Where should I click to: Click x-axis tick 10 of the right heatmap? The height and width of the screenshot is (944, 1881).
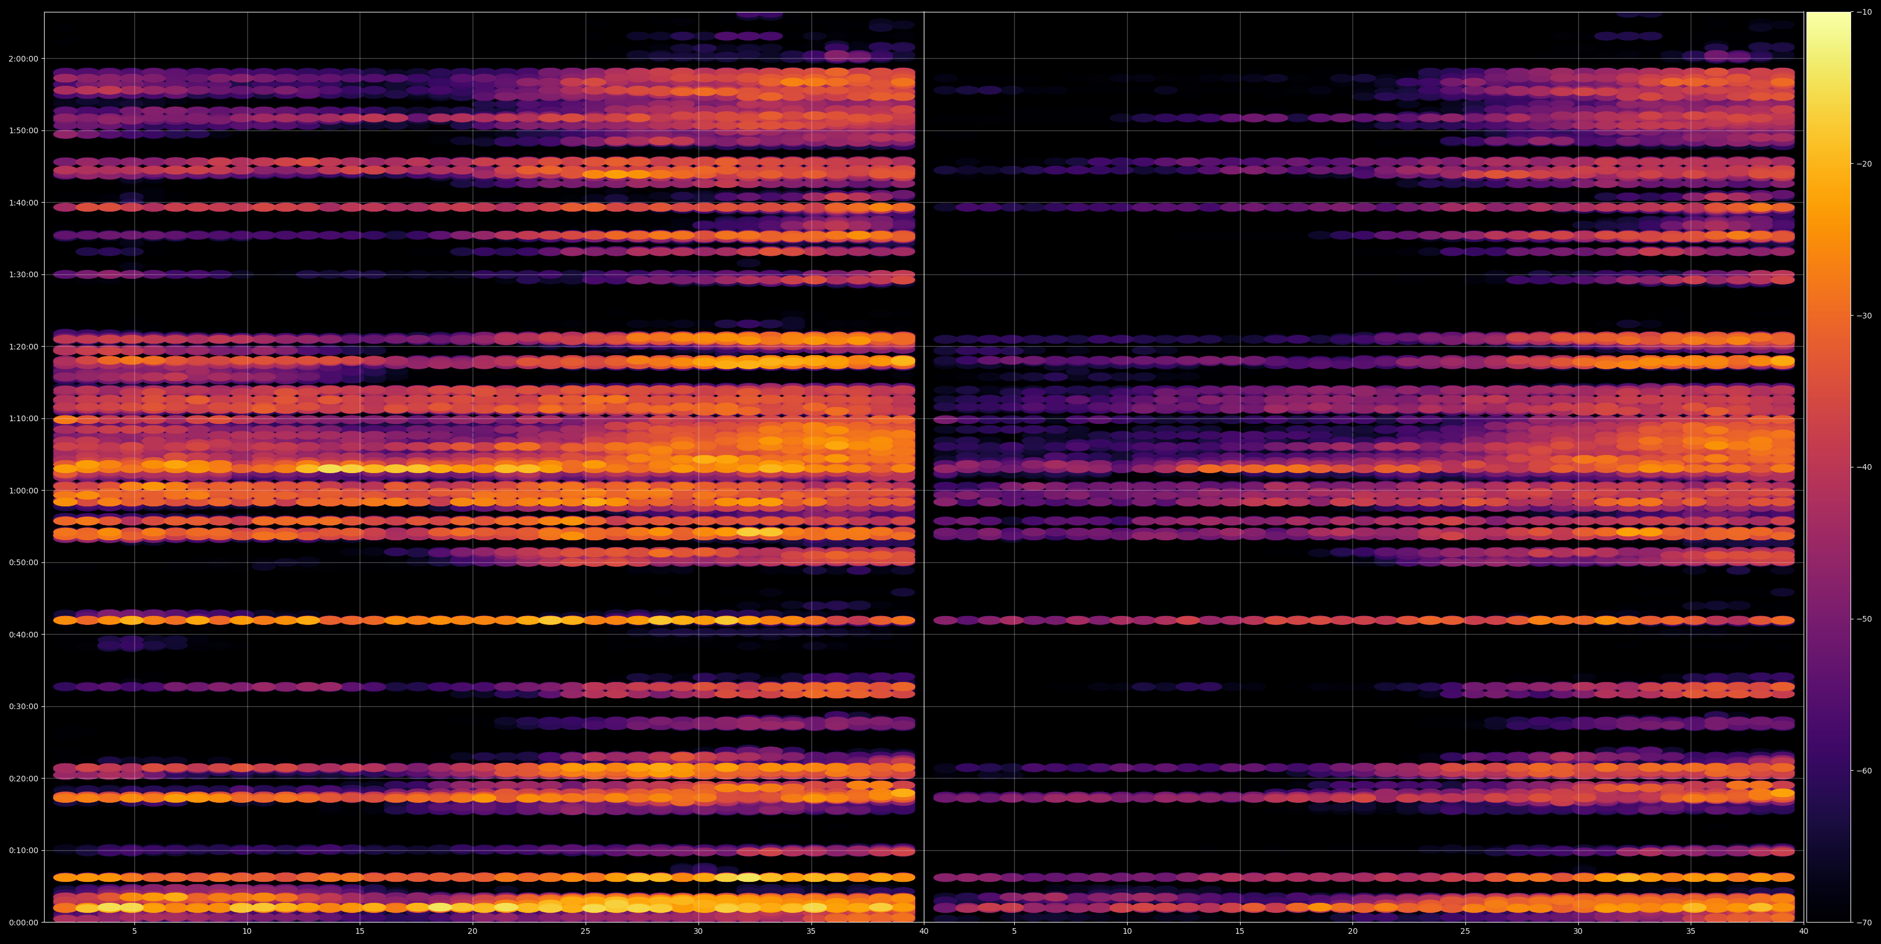point(1127,932)
